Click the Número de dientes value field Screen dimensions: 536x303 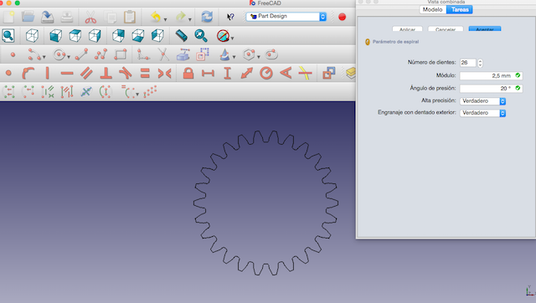tap(468, 63)
